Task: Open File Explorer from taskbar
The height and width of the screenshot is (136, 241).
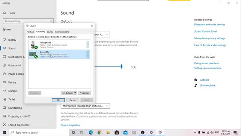Action: [x=108, y=133]
